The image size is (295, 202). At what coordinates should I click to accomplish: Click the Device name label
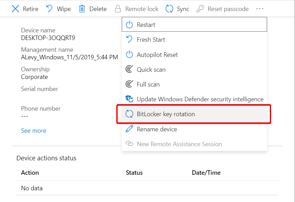pyautogui.click(x=38, y=30)
